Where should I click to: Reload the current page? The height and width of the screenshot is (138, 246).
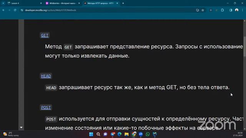point(15,10)
